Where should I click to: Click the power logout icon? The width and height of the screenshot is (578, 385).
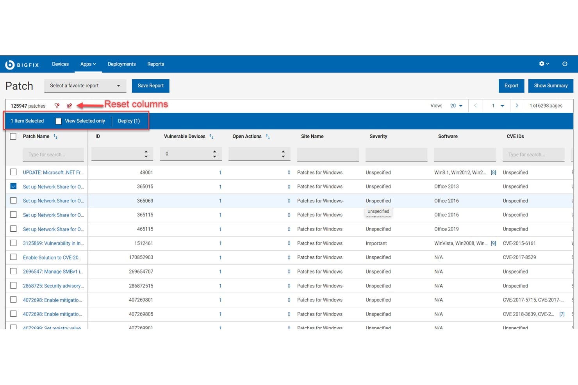click(565, 64)
